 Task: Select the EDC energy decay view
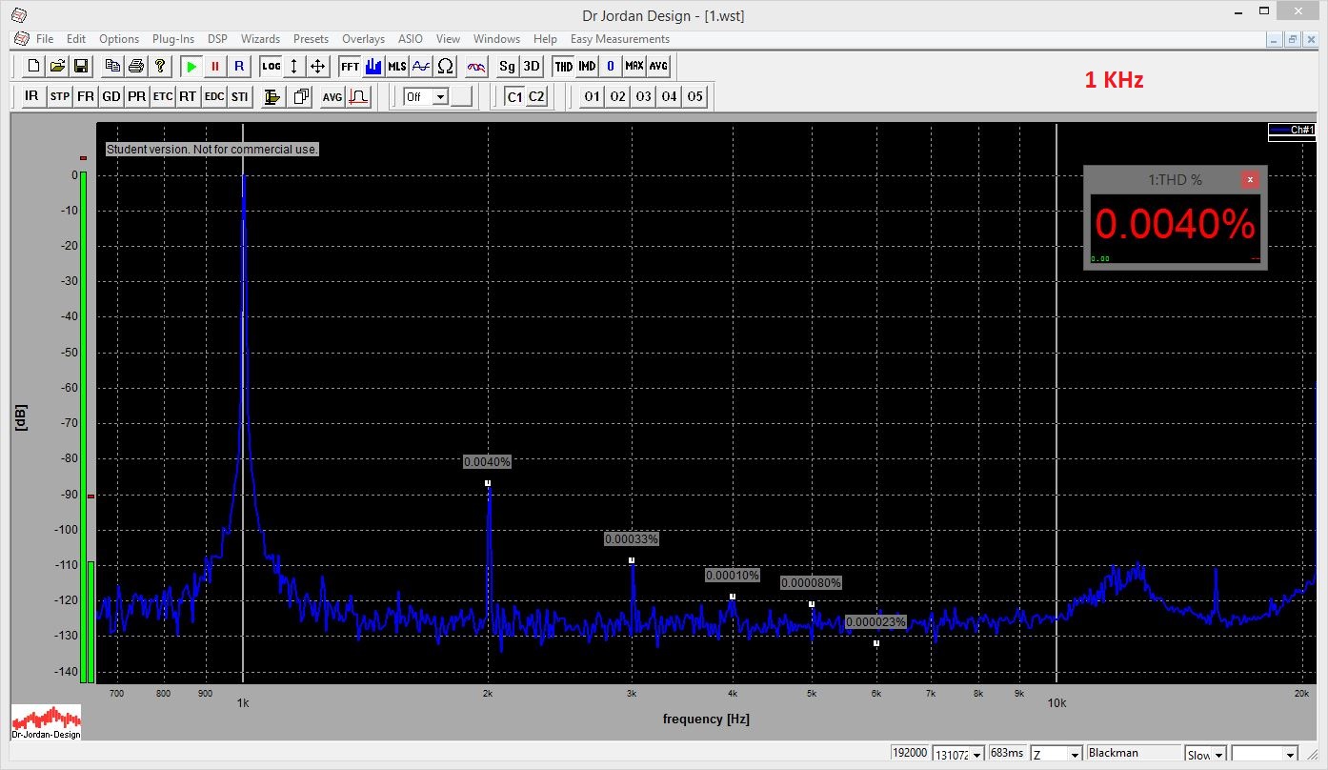(214, 96)
